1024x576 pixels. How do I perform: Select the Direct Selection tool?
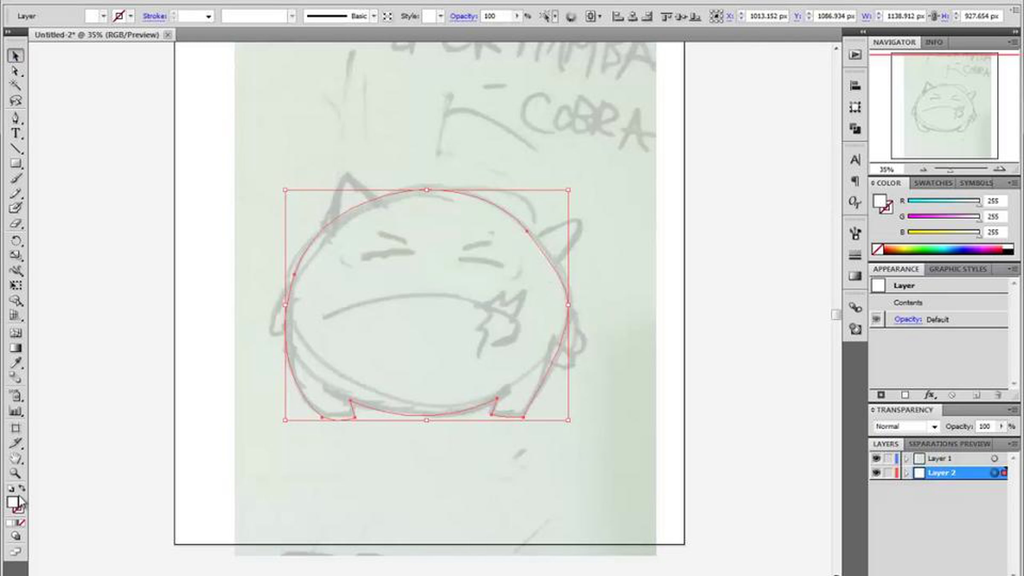pyautogui.click(x=15, y=71)
